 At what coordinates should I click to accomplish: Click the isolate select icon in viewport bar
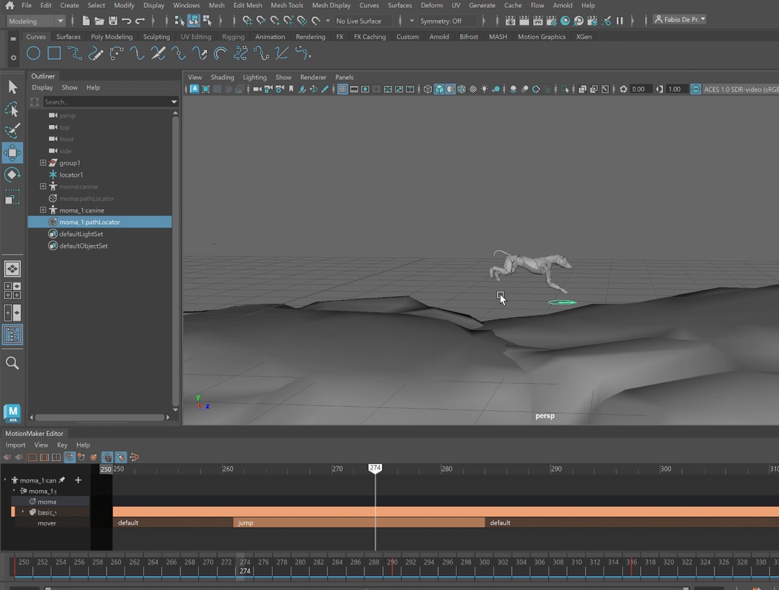tap(565, 89)
